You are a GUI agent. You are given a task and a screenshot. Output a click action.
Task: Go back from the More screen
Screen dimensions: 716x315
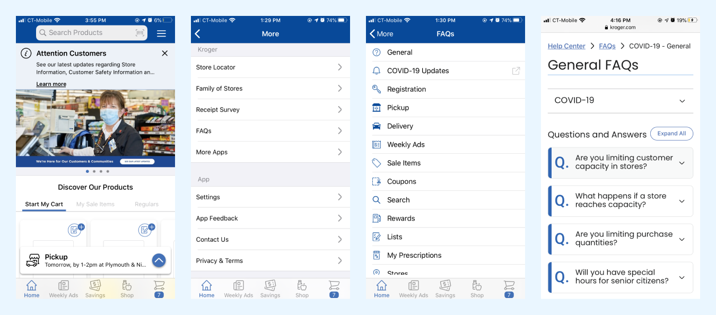198,33
